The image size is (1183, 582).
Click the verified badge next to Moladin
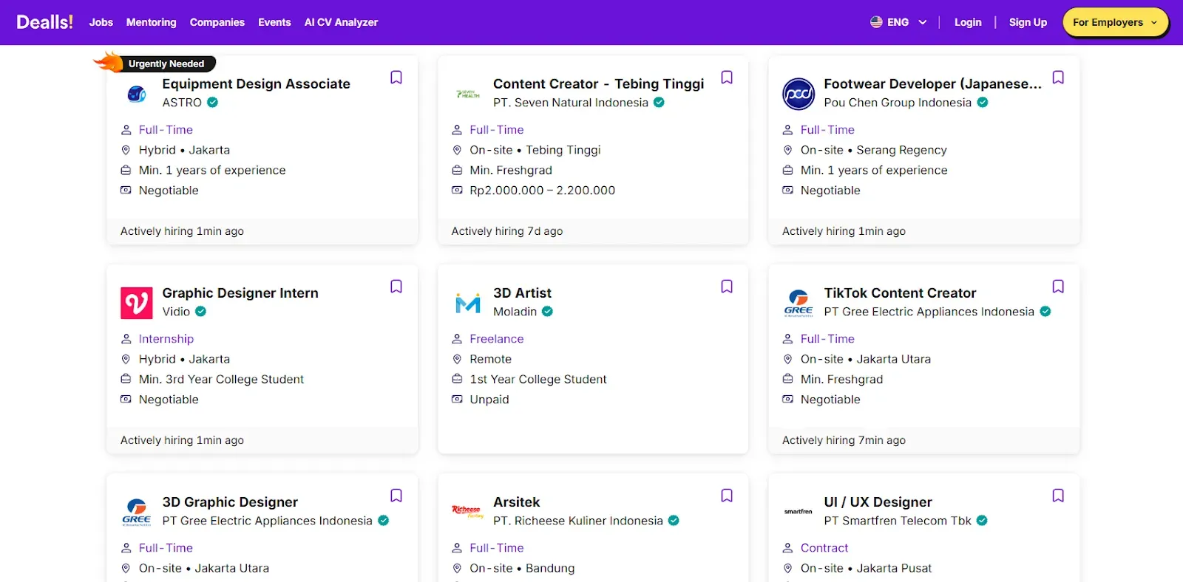547,312
